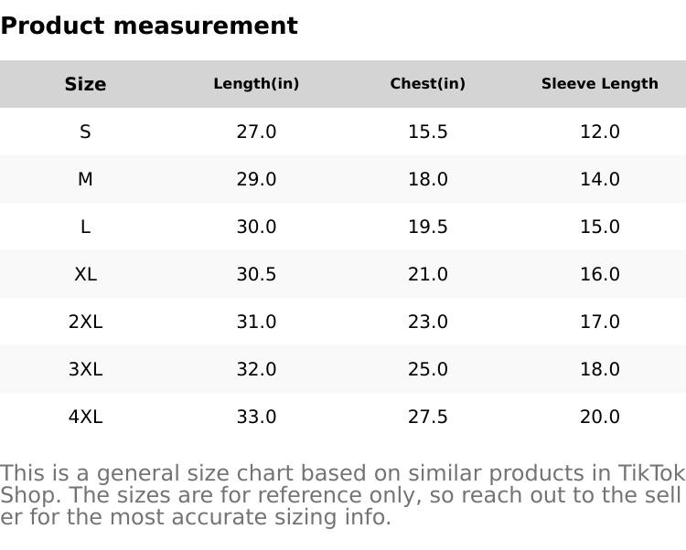686x550 pixels.
Task: Click the 14.0 sleeve length for M
Action: click(599, 179)
